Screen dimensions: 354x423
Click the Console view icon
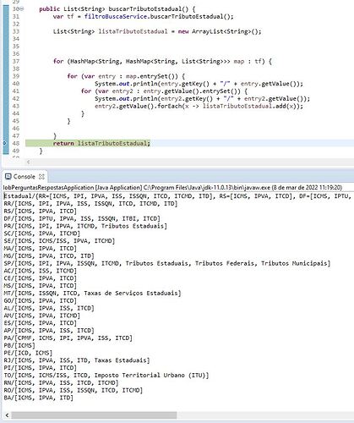coord(8,177)
